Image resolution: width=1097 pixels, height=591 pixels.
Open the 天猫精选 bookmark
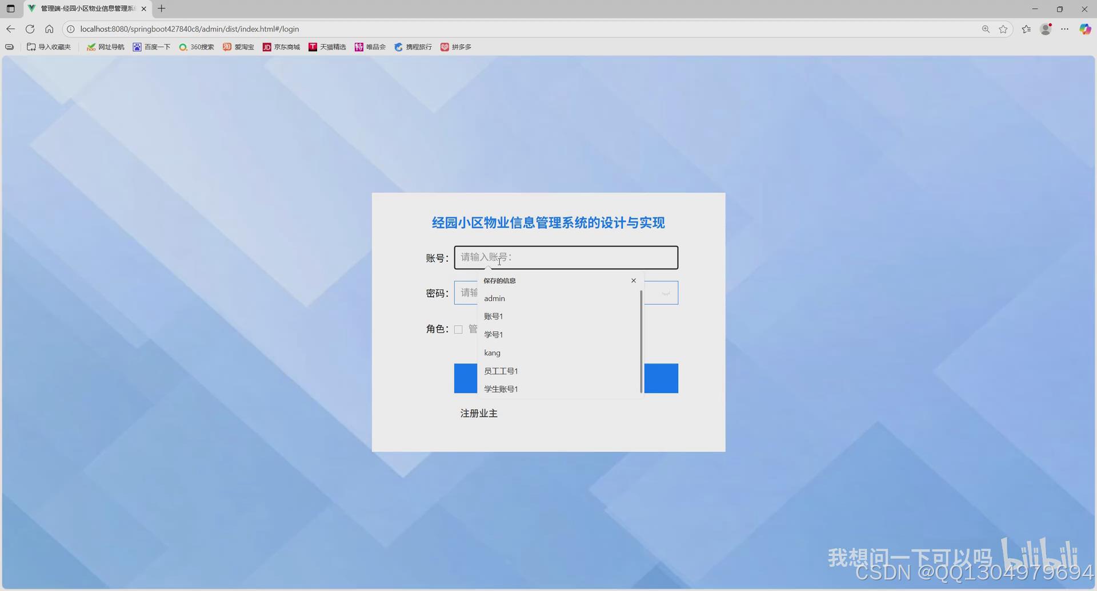click(327, 47)
